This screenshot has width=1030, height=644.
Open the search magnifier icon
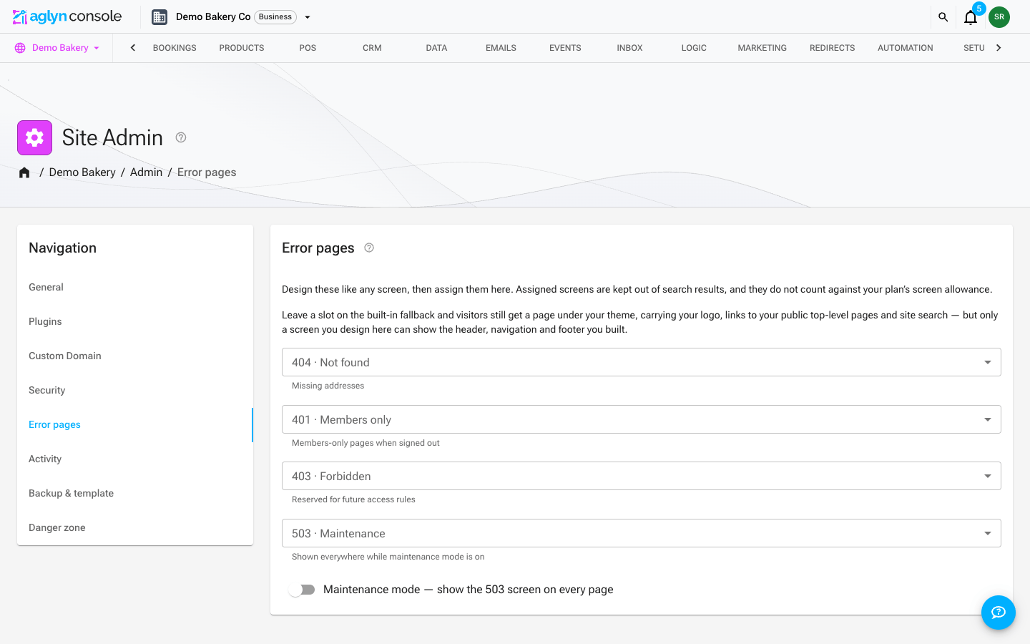[943, 17]
